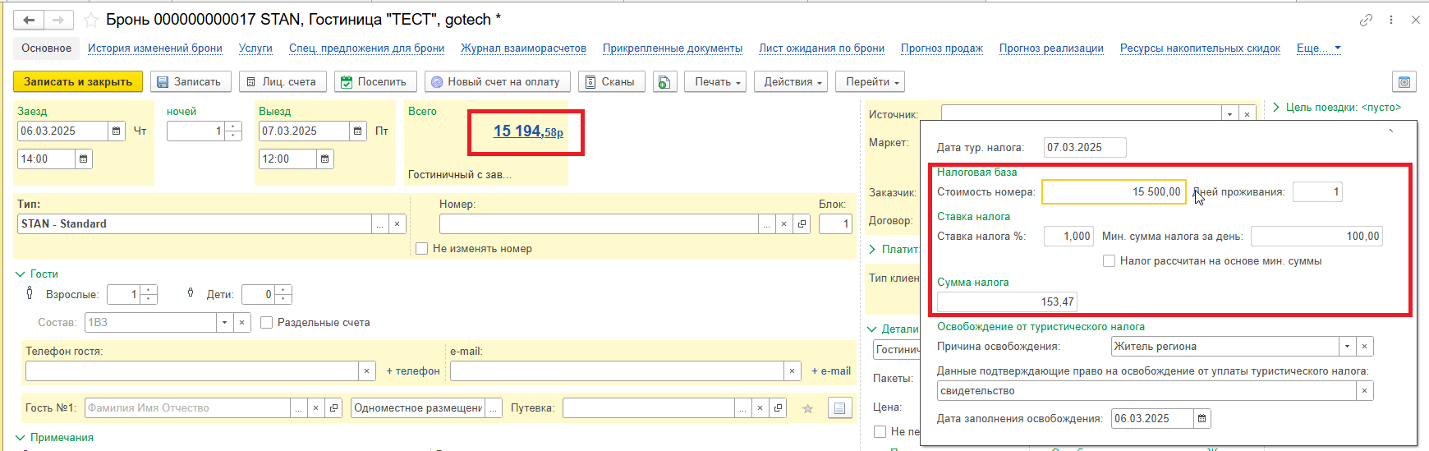The image size is (1429, 451).
Task: Click the + телефон link
Action: [x=413, y=371]
